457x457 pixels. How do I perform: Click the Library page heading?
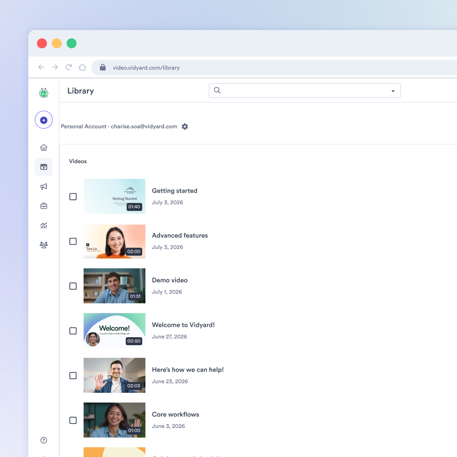(81, 91)
